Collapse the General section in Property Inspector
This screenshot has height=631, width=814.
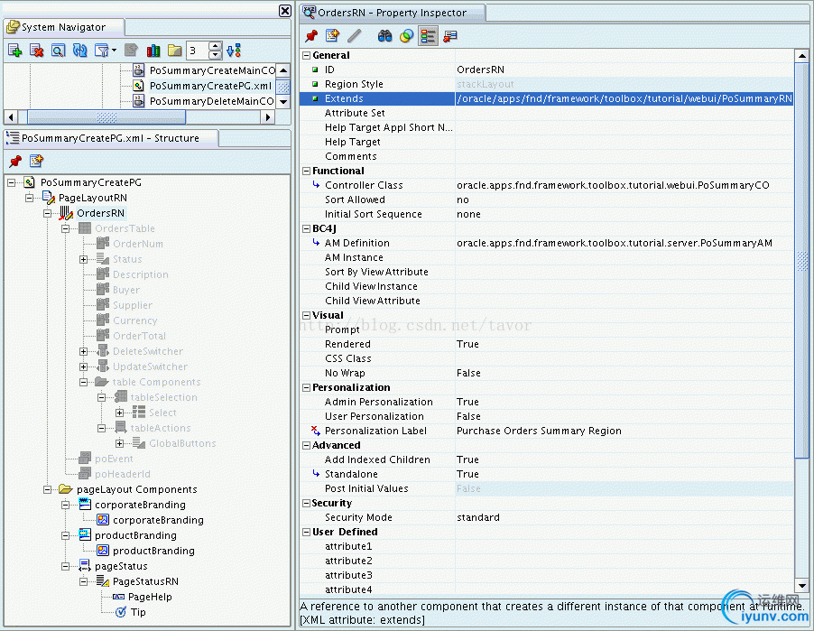pos(306,55)
